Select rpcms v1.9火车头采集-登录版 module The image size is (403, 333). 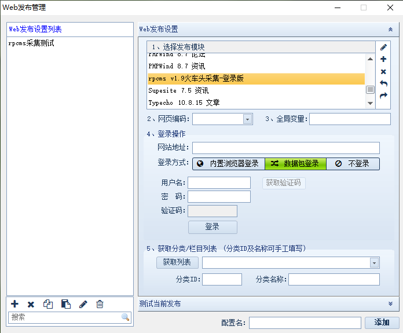257,78
